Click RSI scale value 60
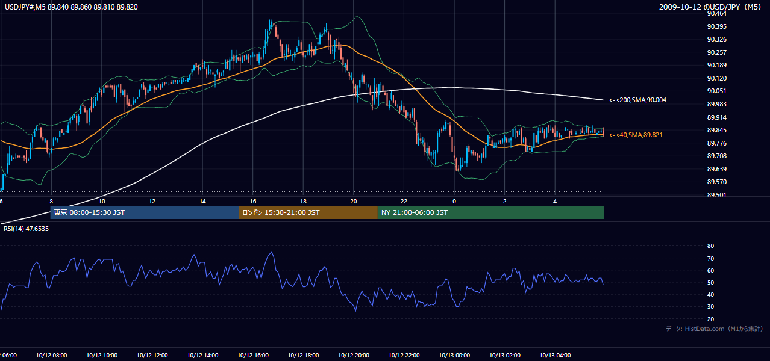The image size is (770, 361). point(711,270)
